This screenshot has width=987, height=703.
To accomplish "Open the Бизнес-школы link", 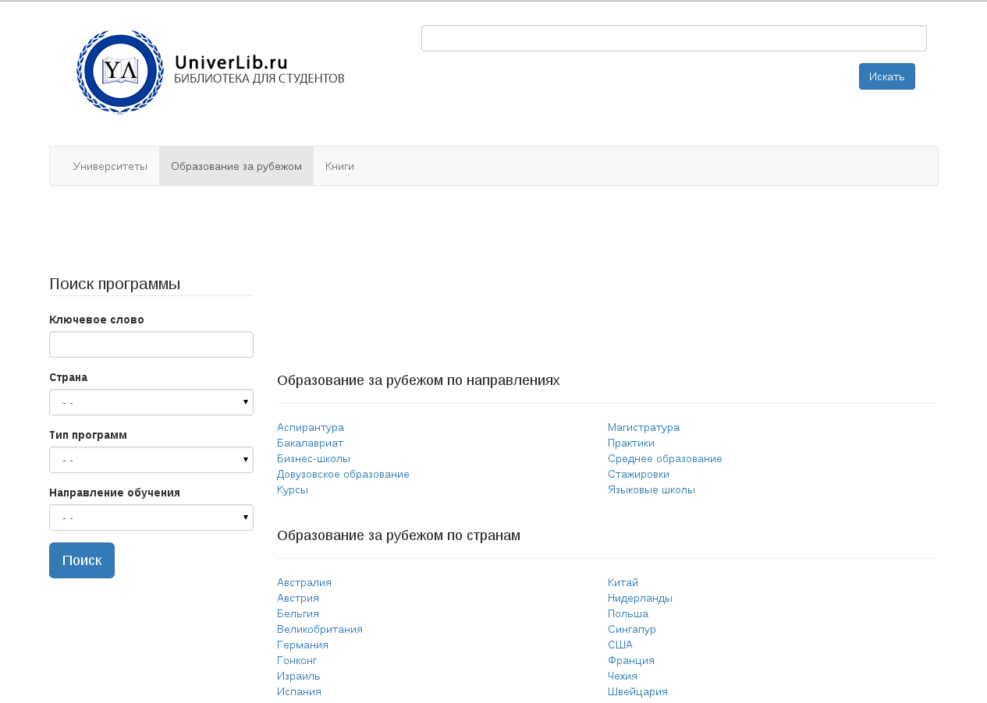I will [314, 458].
